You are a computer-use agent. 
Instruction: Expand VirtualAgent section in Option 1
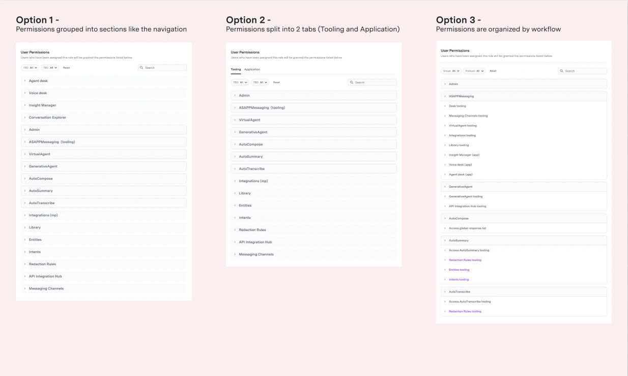tap(104, 154)
